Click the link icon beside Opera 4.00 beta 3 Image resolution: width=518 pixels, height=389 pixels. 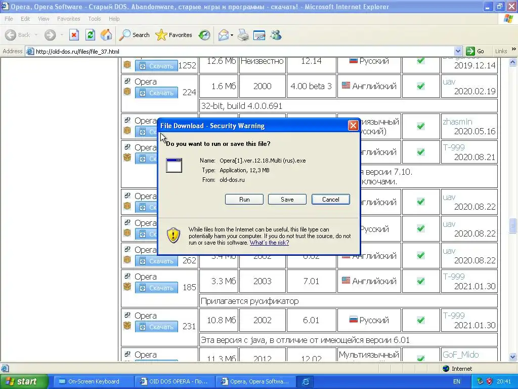tap(127, 81)
